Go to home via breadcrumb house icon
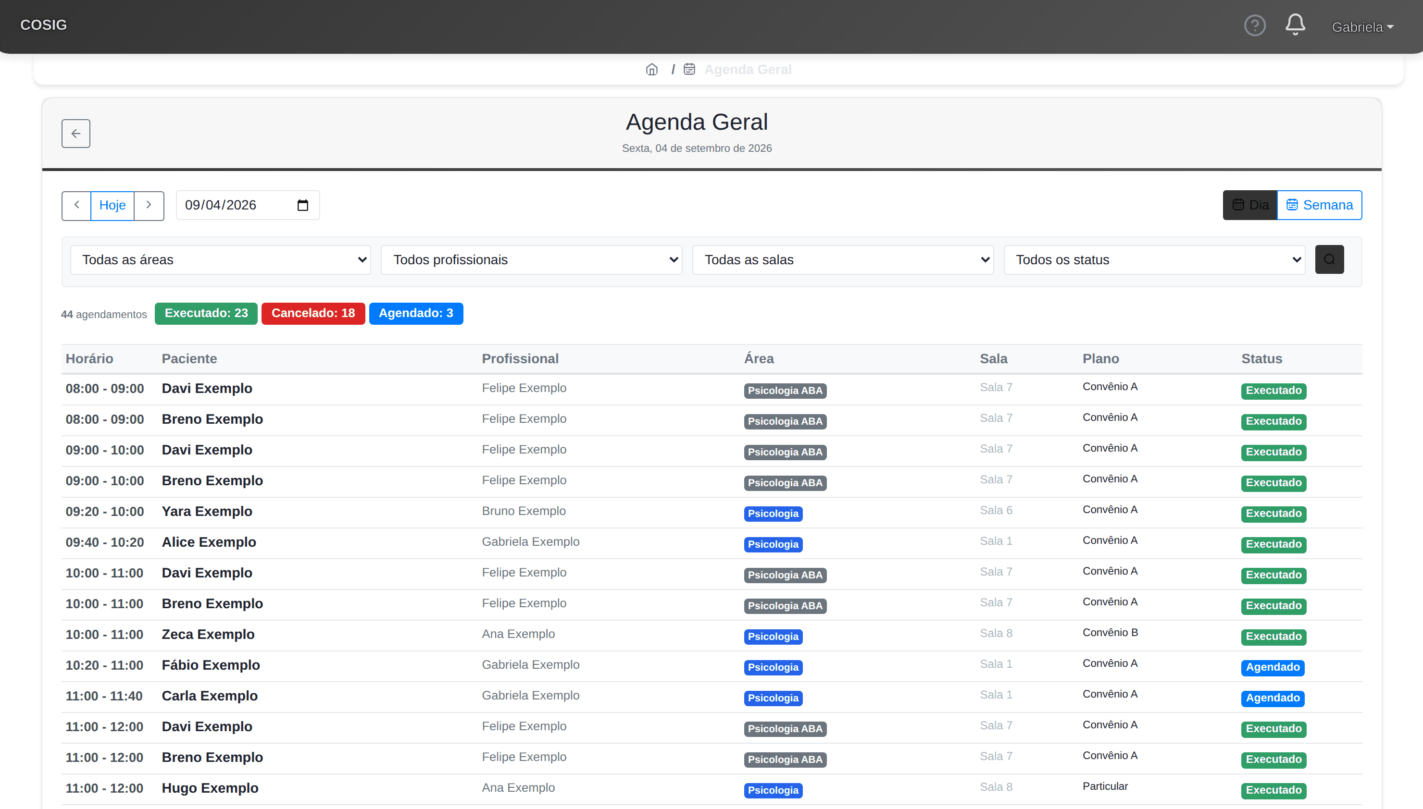Screen dimensions: 1423x809 pos(652,70)
